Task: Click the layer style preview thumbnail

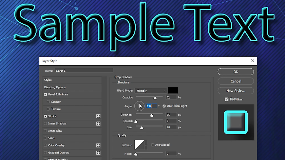Action: [236, 122]
